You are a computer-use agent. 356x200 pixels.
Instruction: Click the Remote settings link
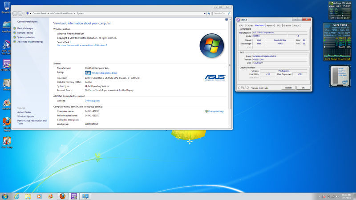pos(25,32)
